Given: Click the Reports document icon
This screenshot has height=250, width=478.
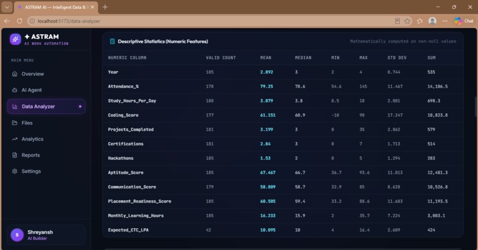Looking at the screenshot, I should point(15,155).
